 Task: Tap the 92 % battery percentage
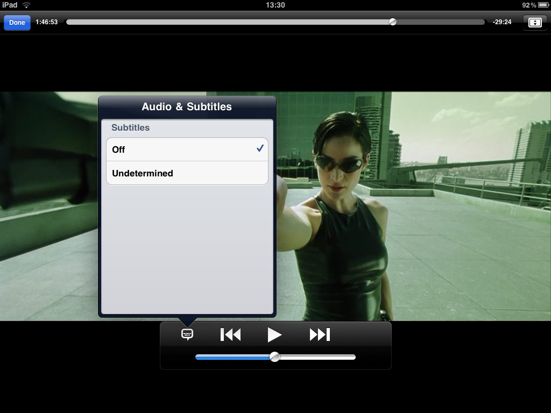(529, 5)
